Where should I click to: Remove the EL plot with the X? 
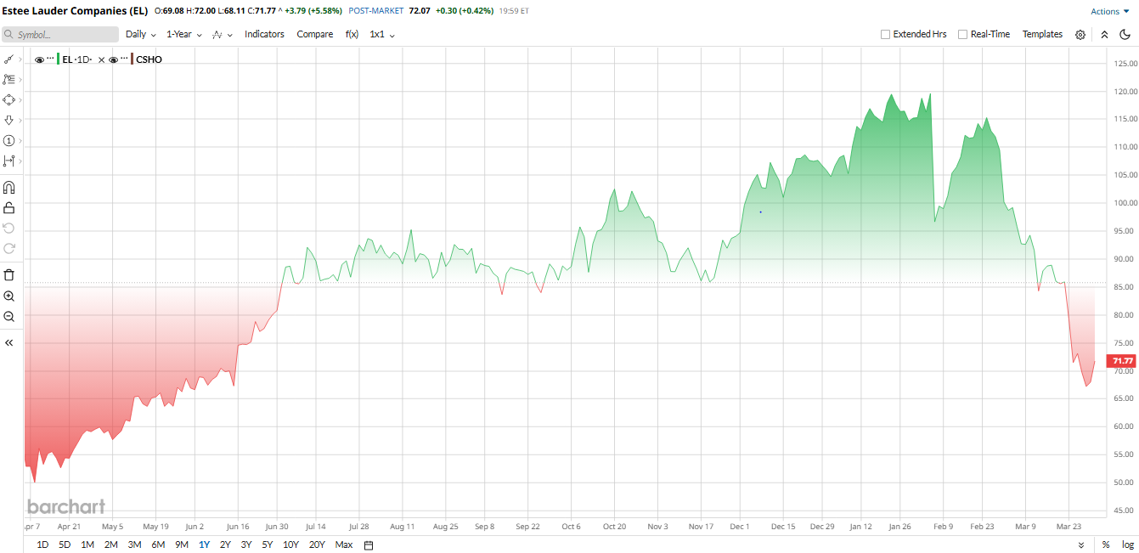(x=101, y=59)
